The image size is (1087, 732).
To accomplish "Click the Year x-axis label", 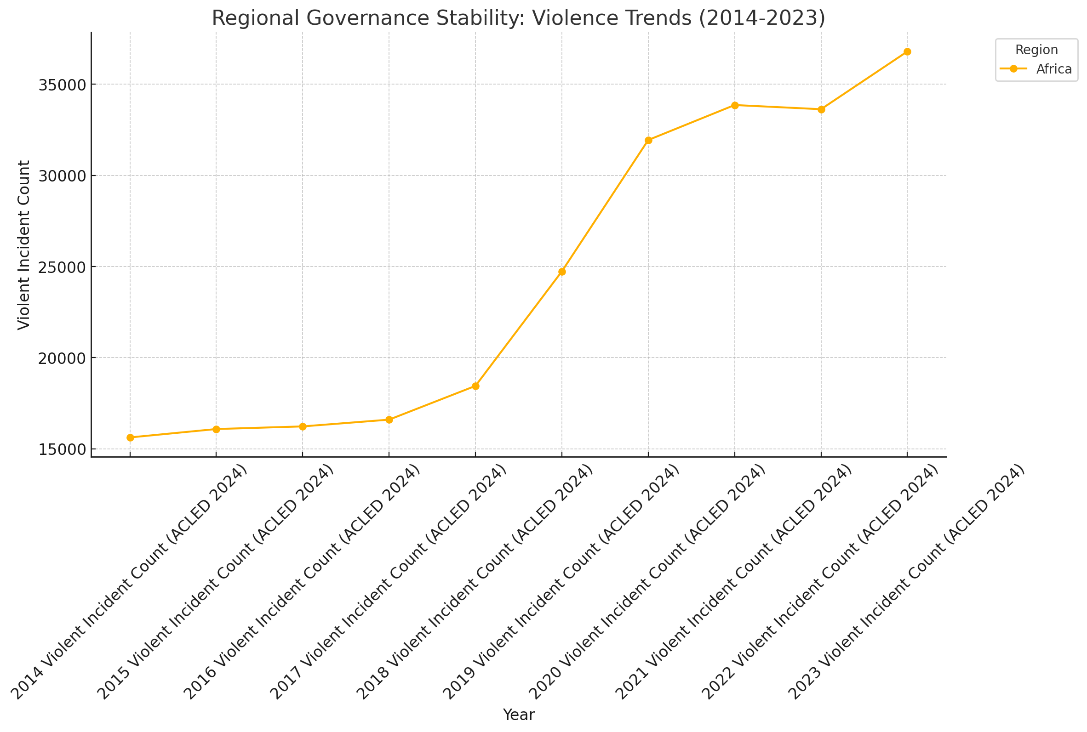I will click(x=519, y=715).
